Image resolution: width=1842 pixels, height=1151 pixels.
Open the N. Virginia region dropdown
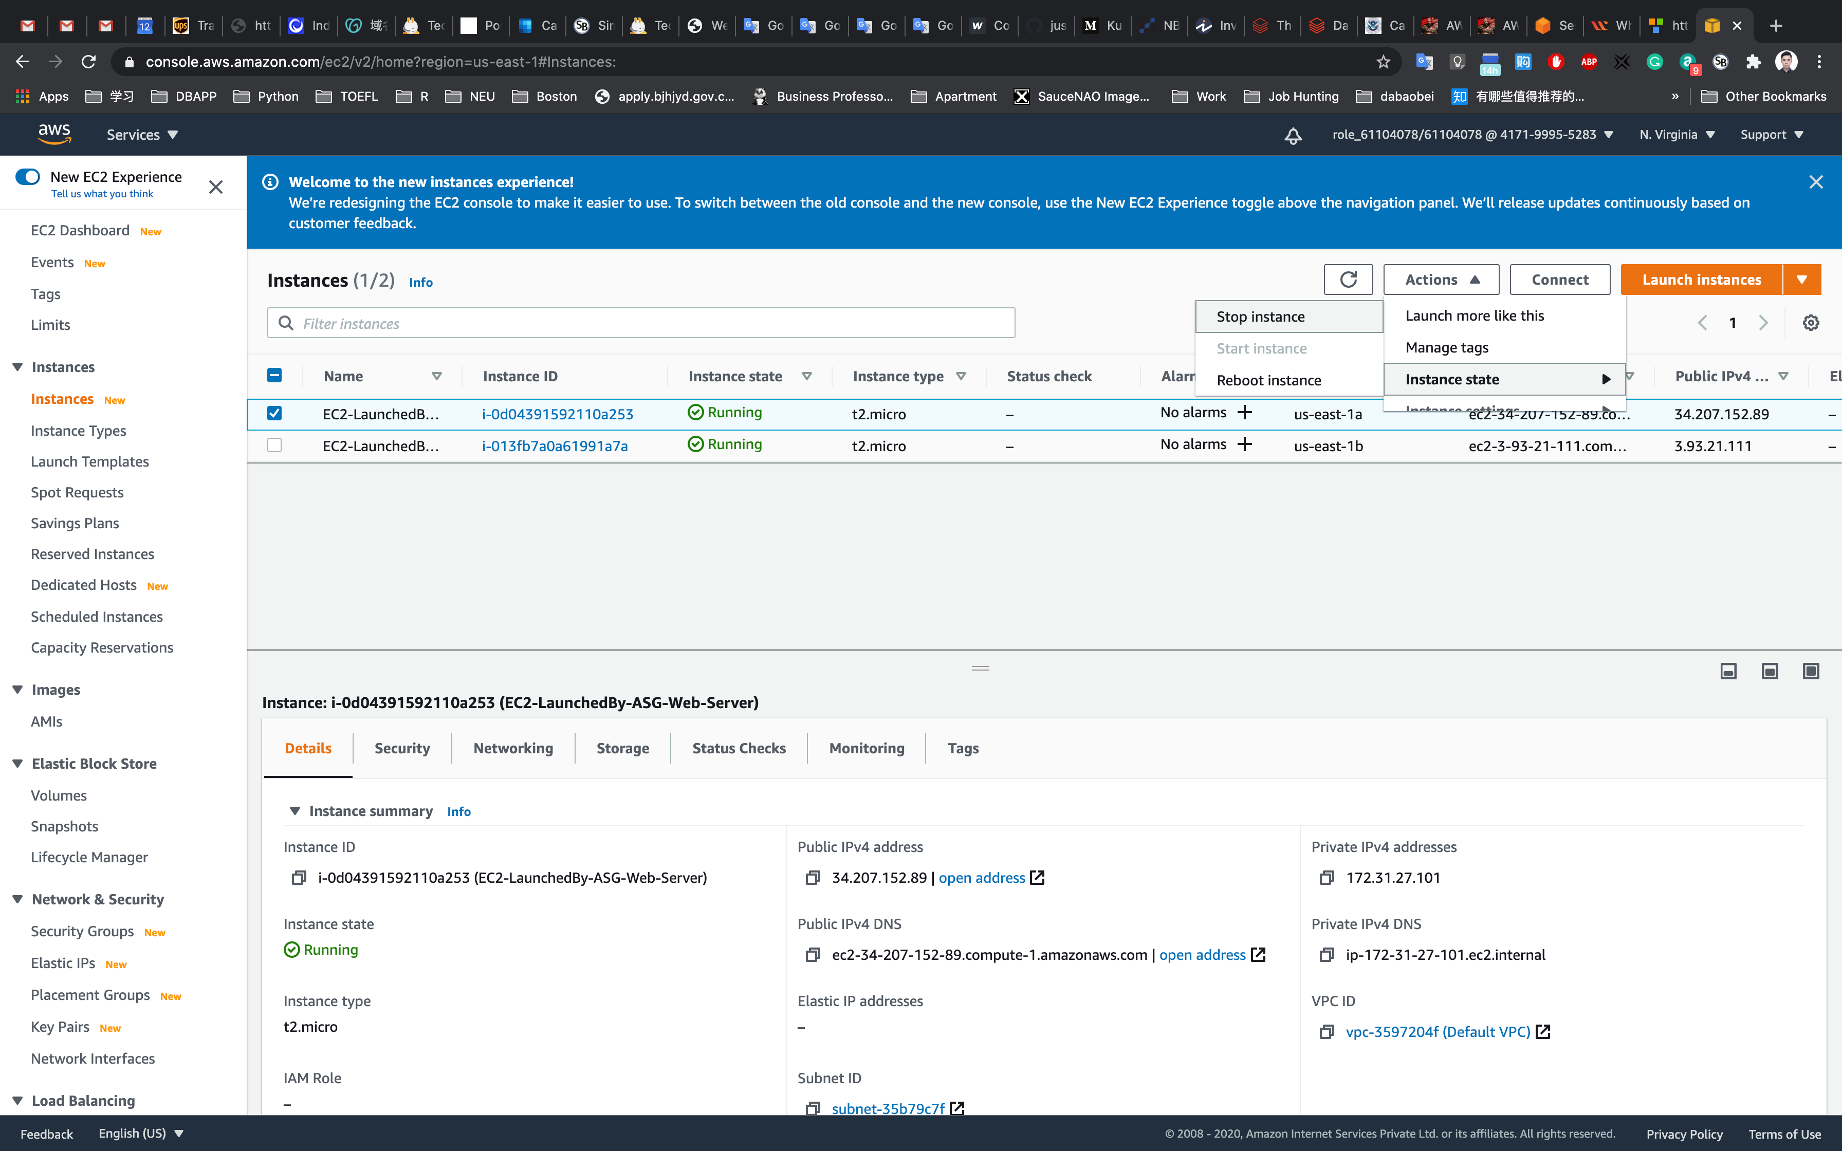pyautogui.click(x=1677, y=135)
